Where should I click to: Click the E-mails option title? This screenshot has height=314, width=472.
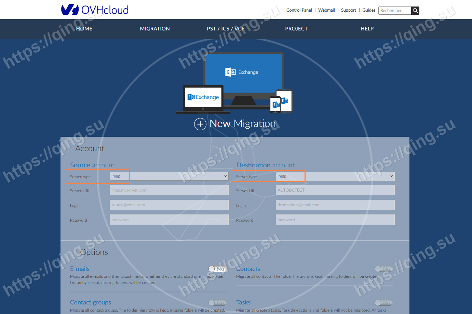click(80, 269)
